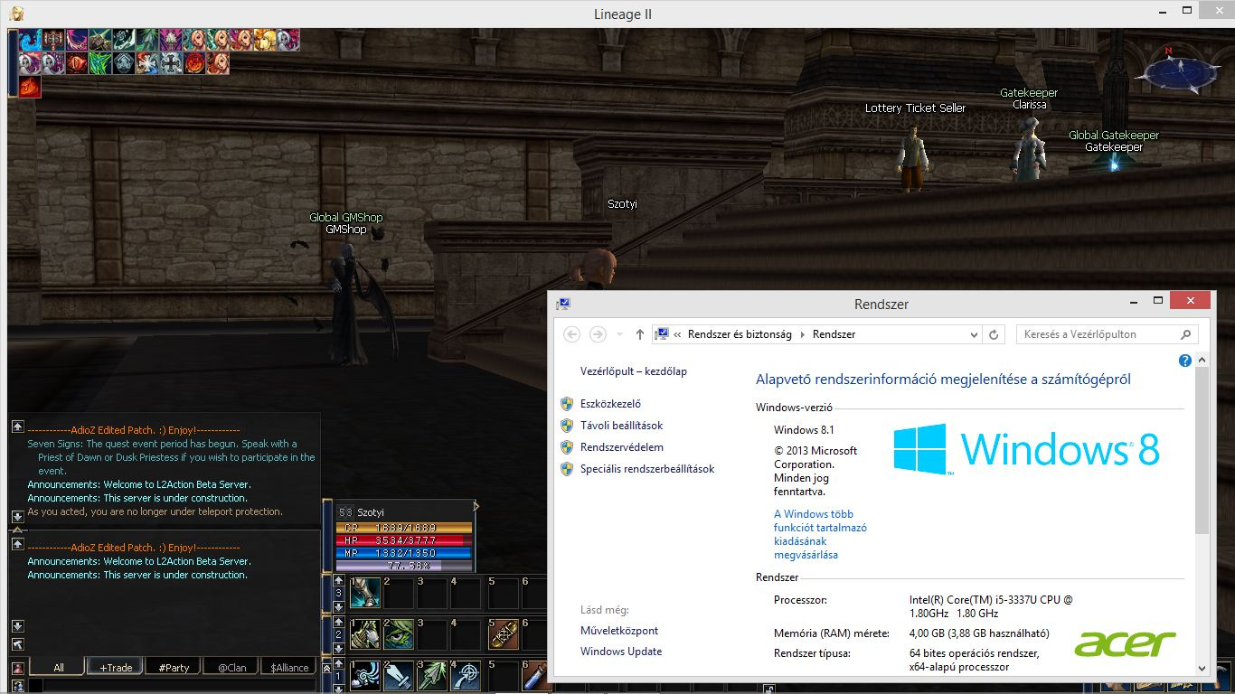This screenshot has height=694, width=1235.
Task: Use the wind swirl skill in bar 1 slot 1
Action: coord(365,676)
